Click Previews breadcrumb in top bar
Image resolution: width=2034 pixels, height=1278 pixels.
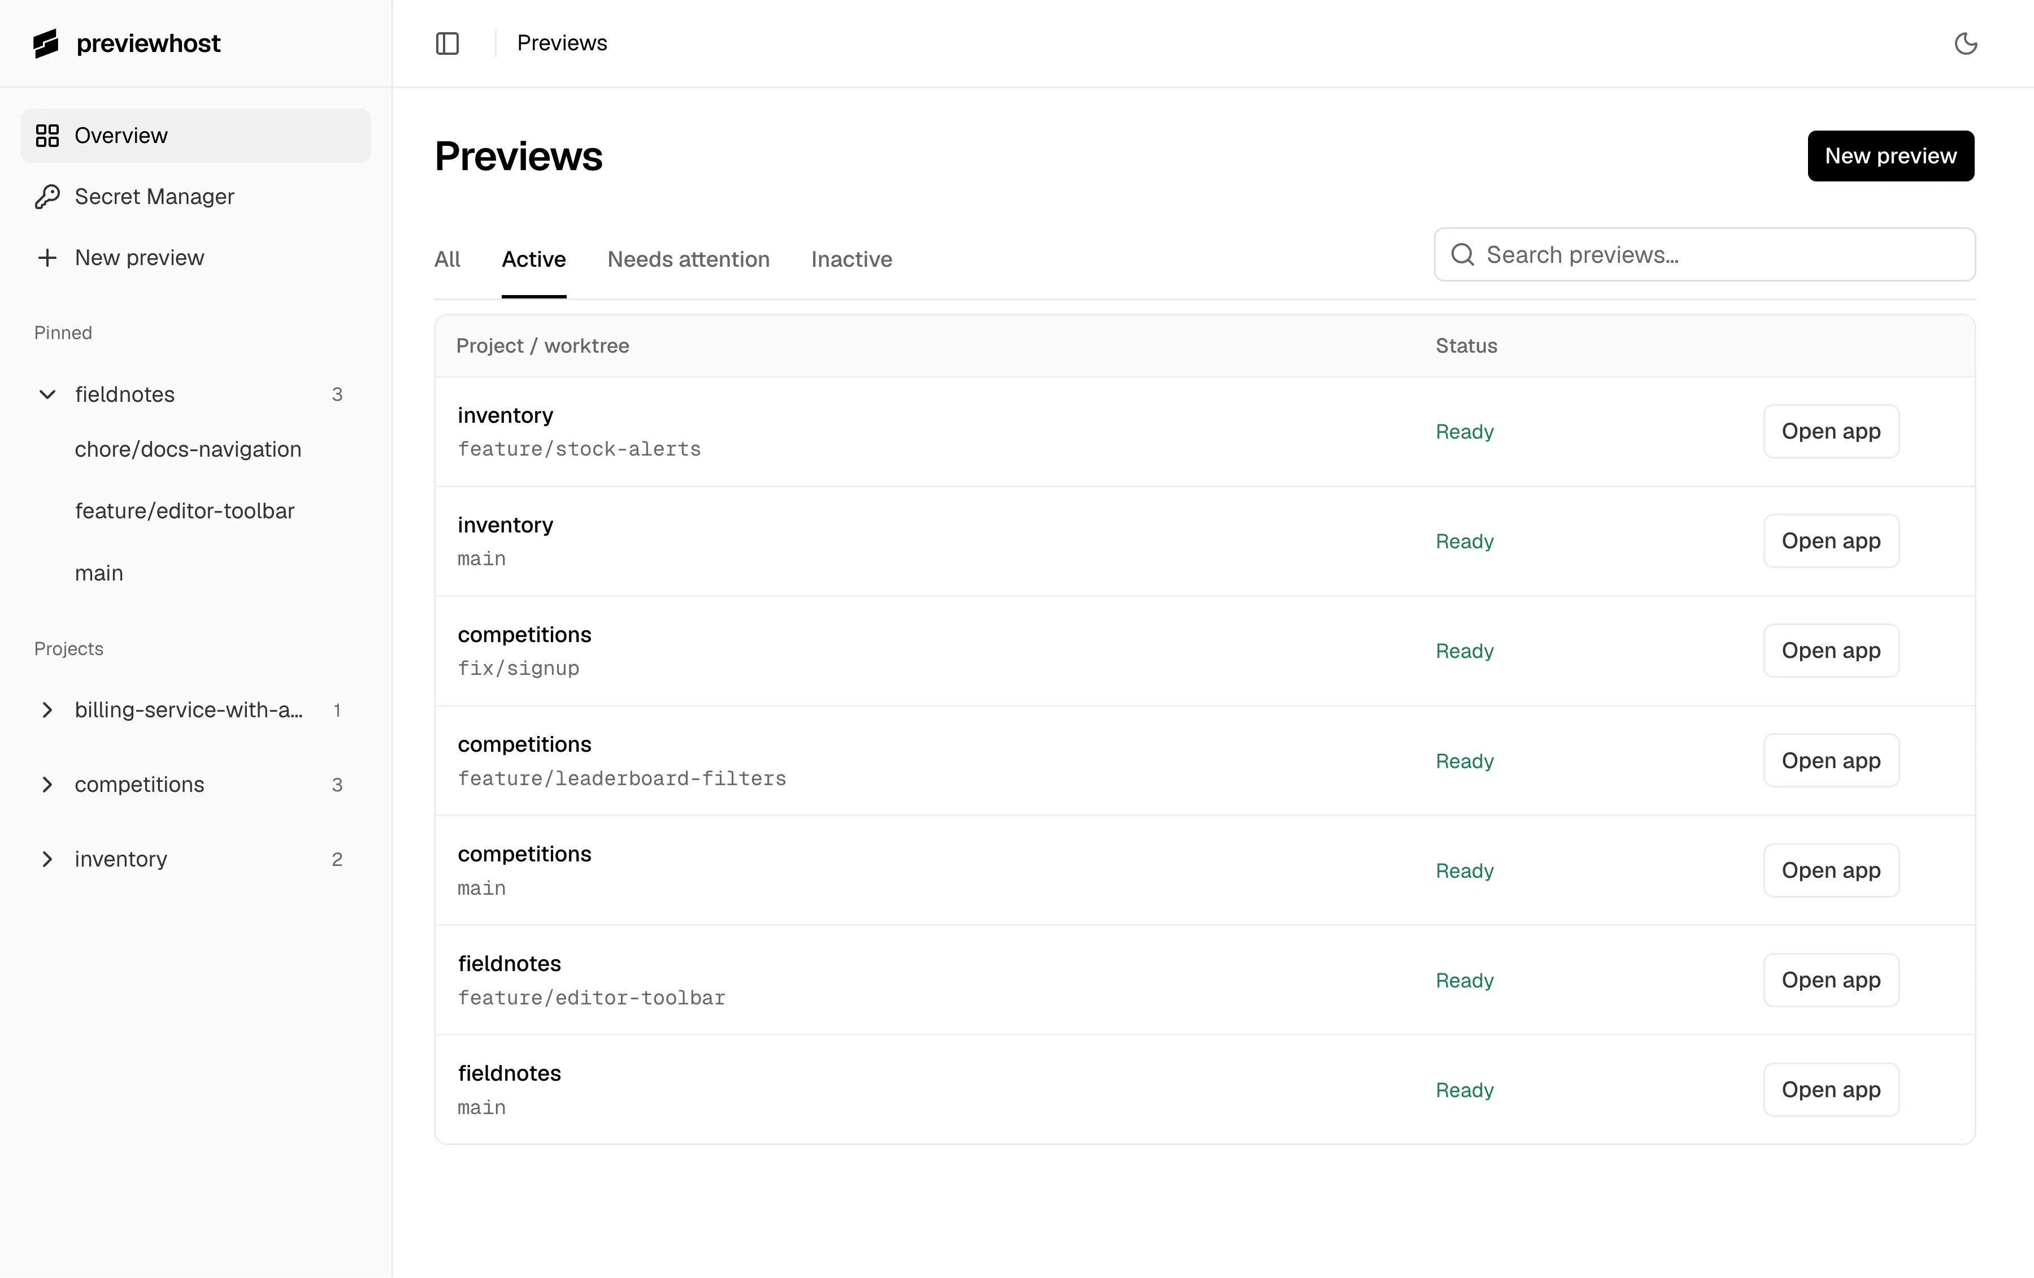coord(562,43)
